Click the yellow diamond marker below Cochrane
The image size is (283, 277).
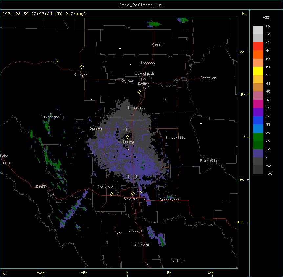112,194
